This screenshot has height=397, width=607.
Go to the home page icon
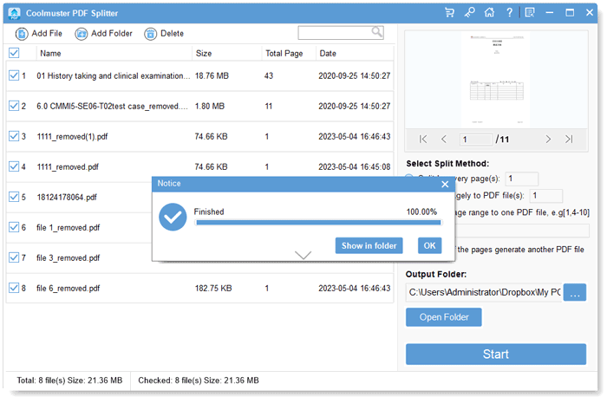pyautogui.click(x=489, y=13)
